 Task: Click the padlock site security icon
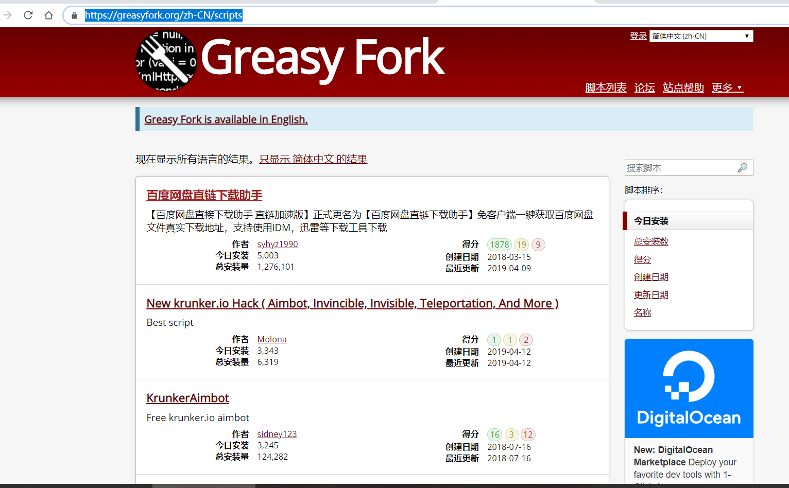[x=74, y=15]
